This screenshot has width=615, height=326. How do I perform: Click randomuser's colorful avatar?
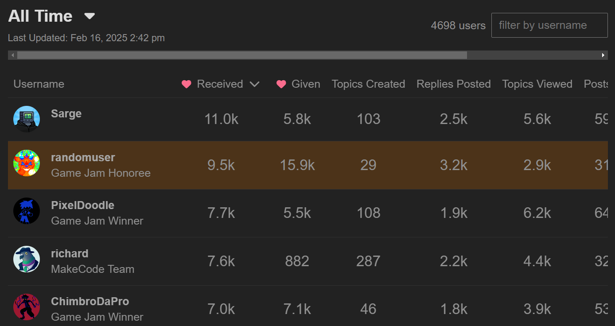pyautogui.click(x=27, y=163)
